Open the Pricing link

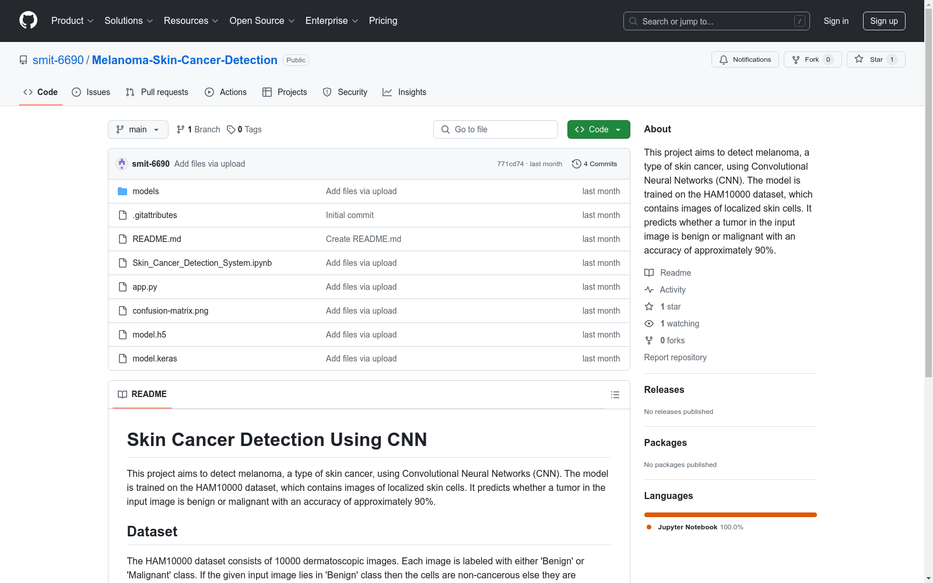point(383,20)
